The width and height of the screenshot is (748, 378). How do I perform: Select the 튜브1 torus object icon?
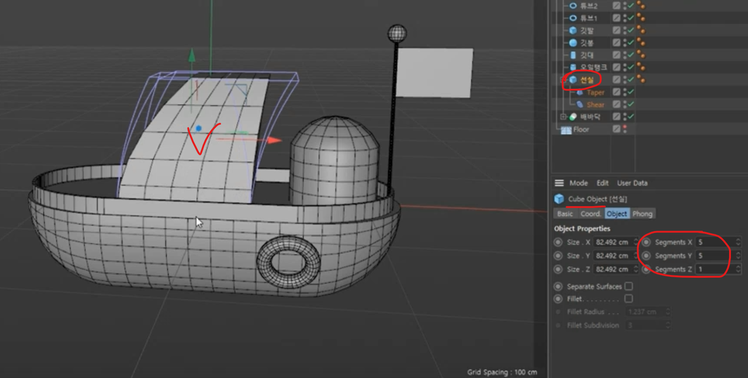pos(573,18)
